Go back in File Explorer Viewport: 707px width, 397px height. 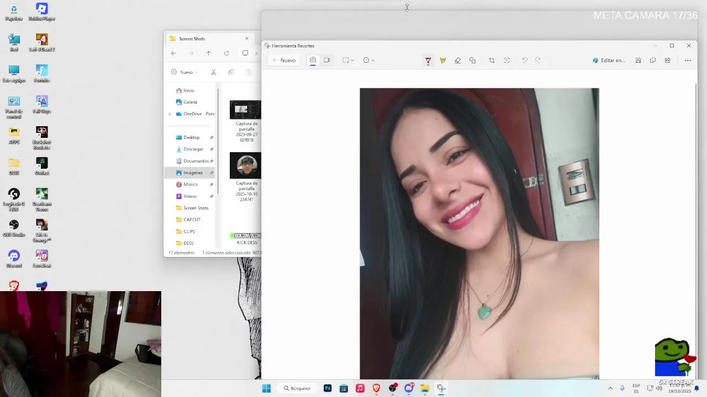(x=173, y=53)
